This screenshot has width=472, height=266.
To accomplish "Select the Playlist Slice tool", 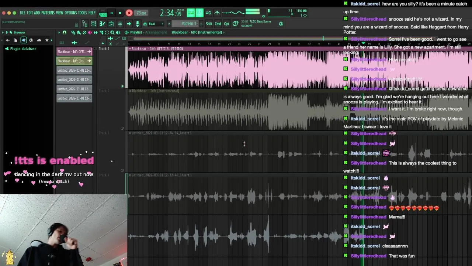I will (101, 33).
